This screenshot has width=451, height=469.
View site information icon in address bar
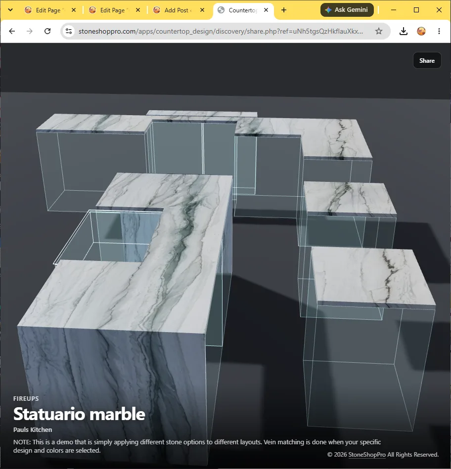tap(69, 31)
